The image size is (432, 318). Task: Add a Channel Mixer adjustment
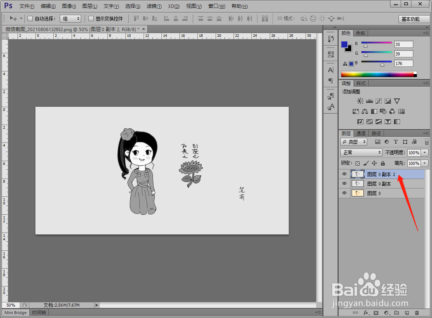coord(392,111)
